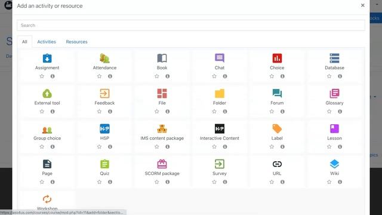The image size is (382, 215).
Task: Star Assignment as a favourite
Action: [x=42, y=76]
